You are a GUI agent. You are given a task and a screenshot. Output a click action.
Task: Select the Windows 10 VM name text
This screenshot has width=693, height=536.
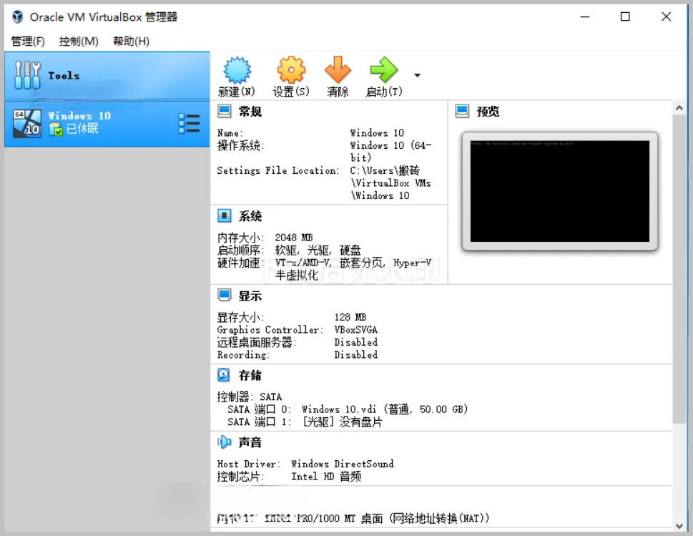tap(79, 116)
